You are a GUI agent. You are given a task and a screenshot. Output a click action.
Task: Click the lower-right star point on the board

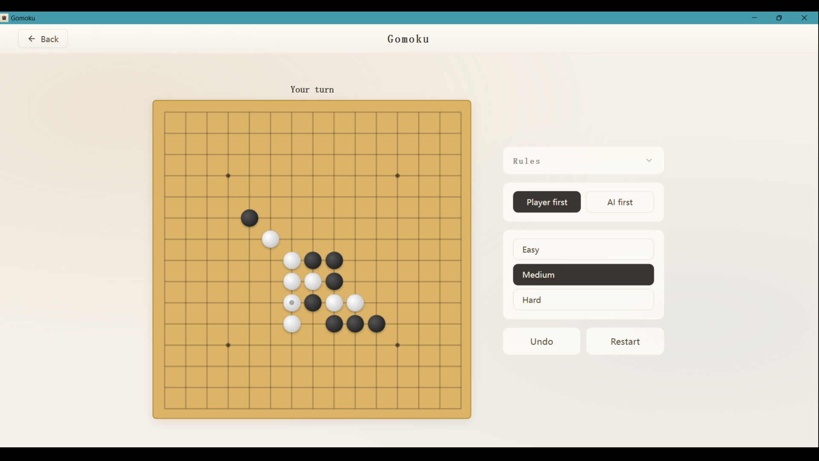tap(398, 345)
